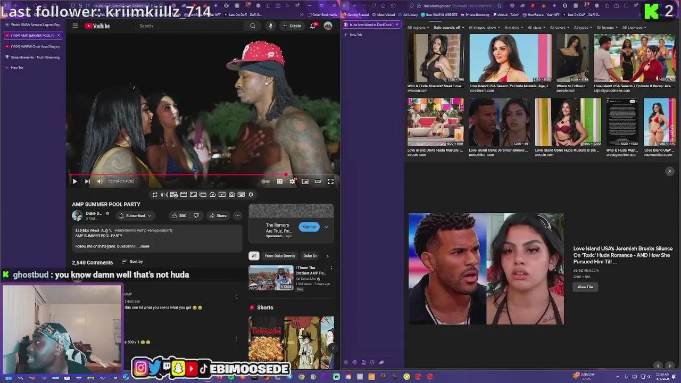Select the All filter chip
Screen dimensions: 681x383
coord(254,256)
